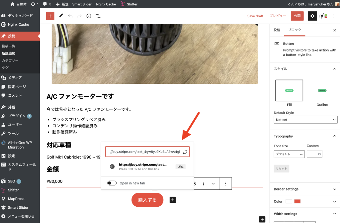The height and width of the screenshot is (223, 340).
Task: Open the Font size dropdown
Action: click(x=289, y=154)
